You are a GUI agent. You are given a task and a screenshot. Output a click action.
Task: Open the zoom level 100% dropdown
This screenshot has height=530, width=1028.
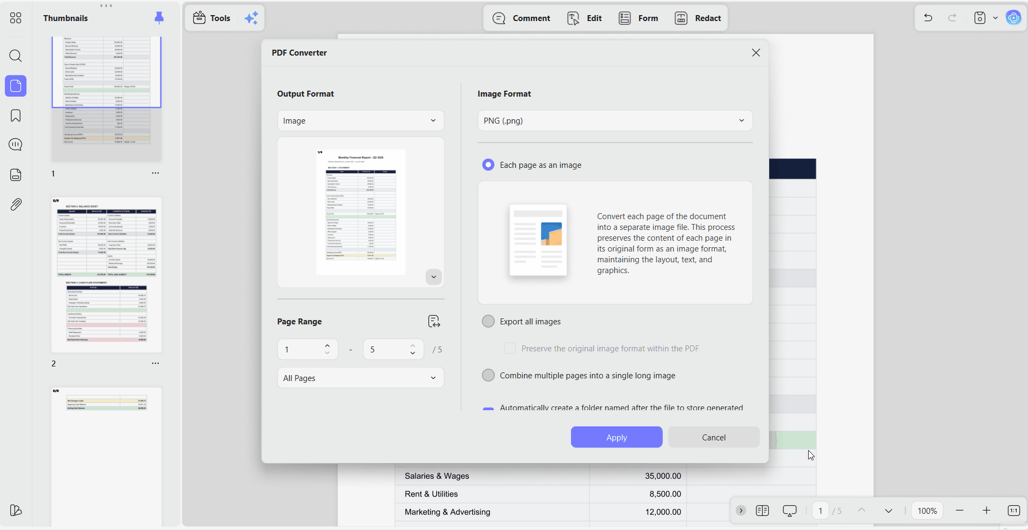pos(927,511)
